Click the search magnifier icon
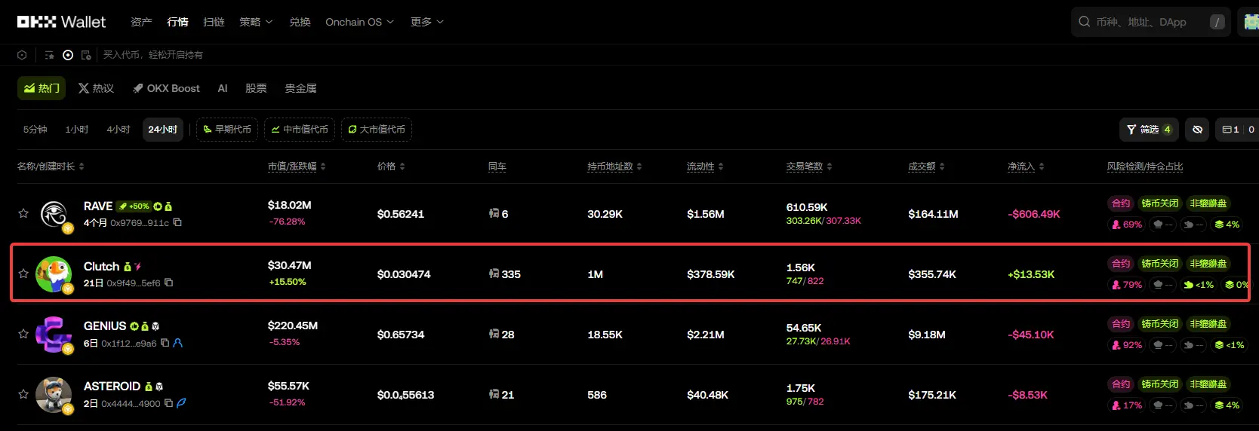 click(x=1085, y=22)
